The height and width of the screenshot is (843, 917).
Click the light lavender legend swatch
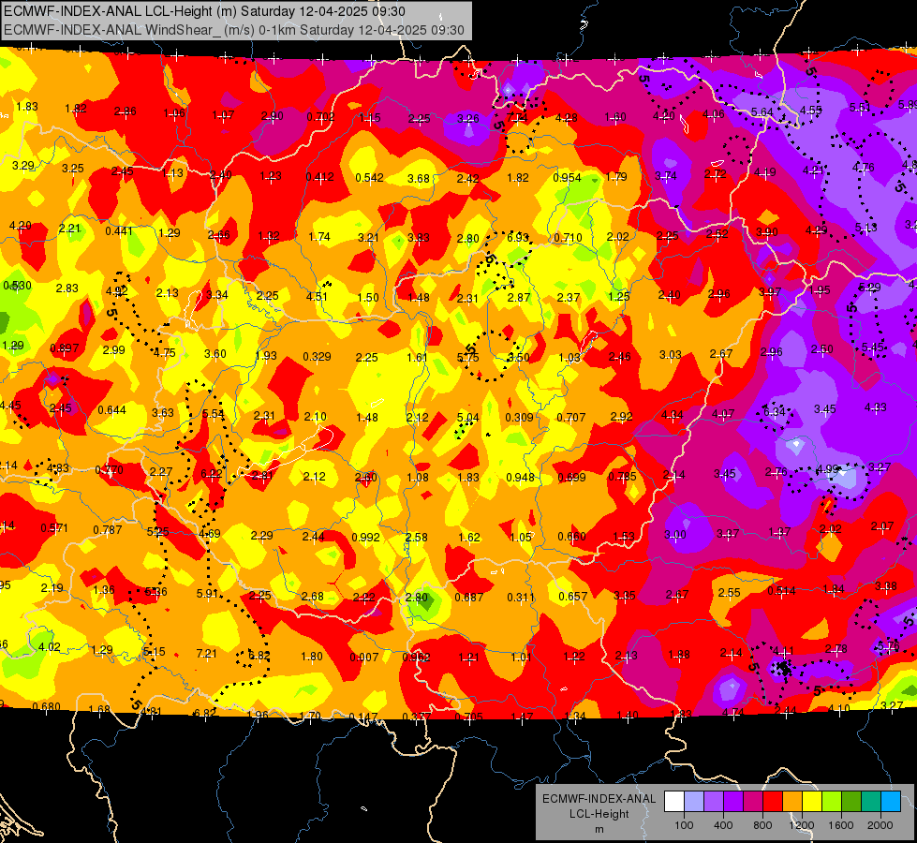point(694,801)
